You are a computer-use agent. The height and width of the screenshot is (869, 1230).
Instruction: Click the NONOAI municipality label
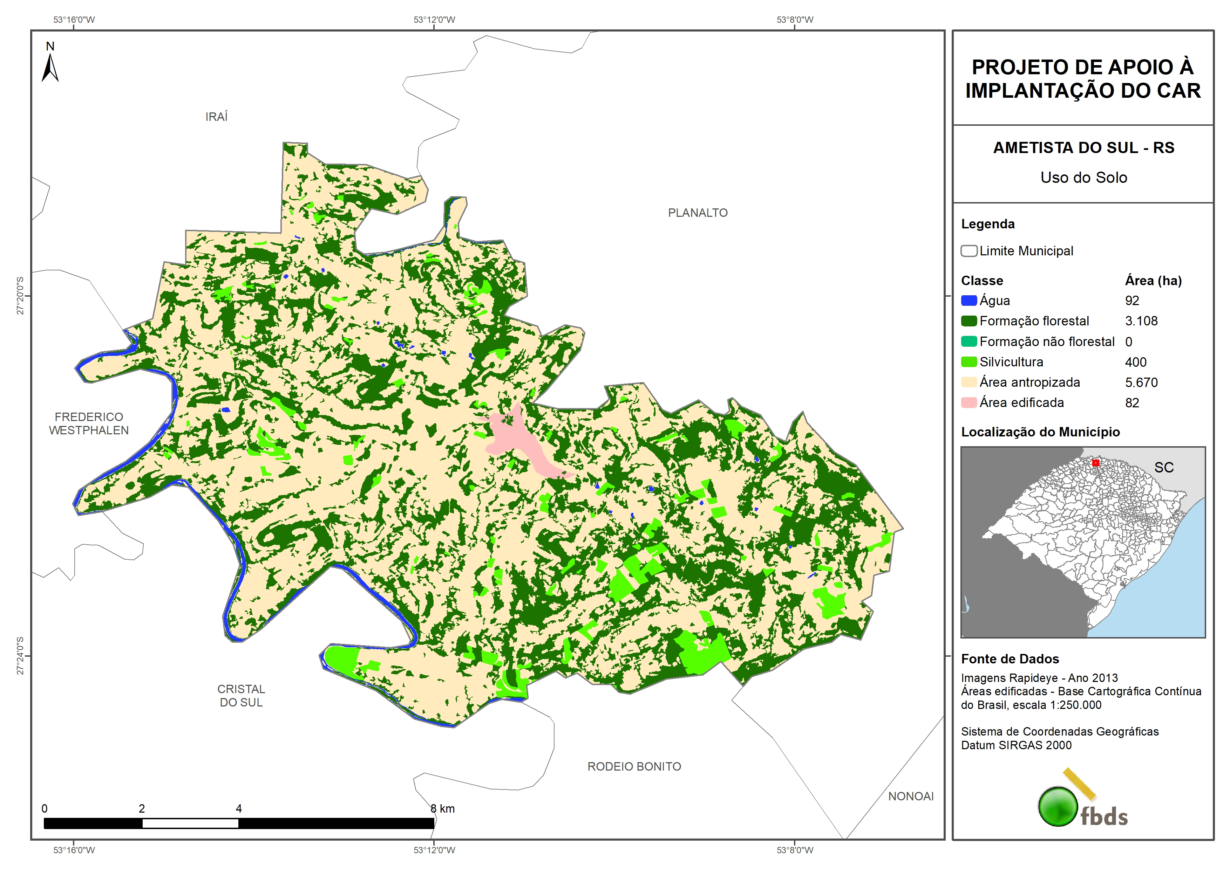tap(911, 796)
